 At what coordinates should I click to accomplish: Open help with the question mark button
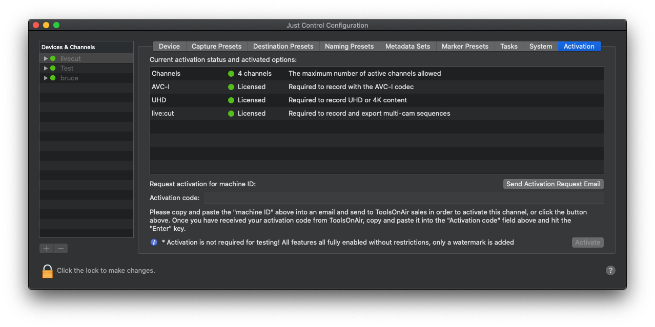[610, 270]
